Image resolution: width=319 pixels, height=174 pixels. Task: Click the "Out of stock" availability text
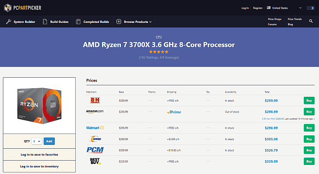232,112
